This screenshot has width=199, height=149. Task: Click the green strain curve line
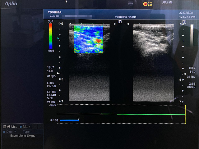[143, 114]
